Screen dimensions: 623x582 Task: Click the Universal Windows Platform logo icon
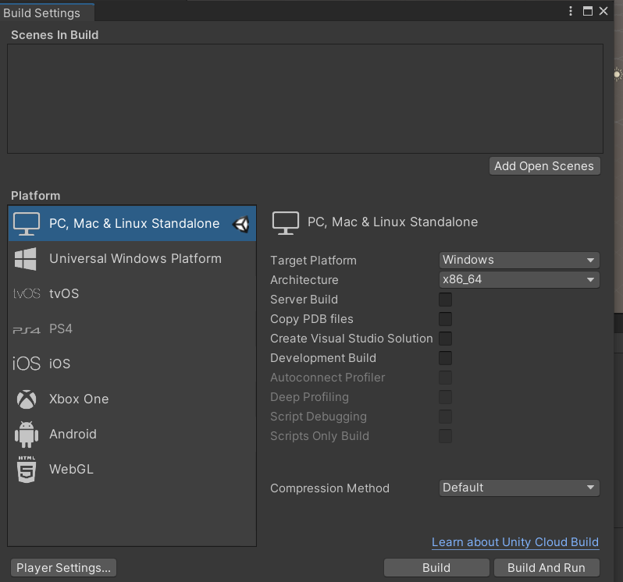(x=26, y=259)
